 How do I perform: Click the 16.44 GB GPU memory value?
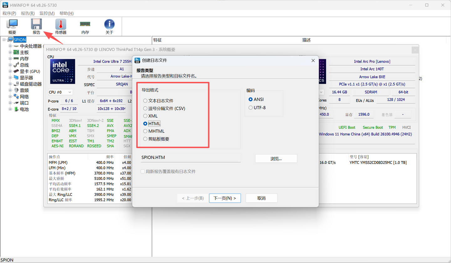(340, 92)
